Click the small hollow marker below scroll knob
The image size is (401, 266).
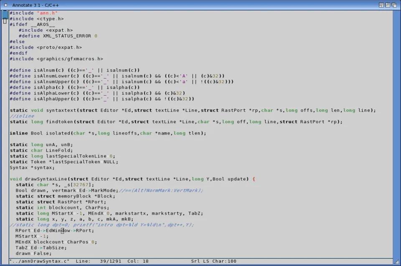pyautogui.click(x=5, y=21)
